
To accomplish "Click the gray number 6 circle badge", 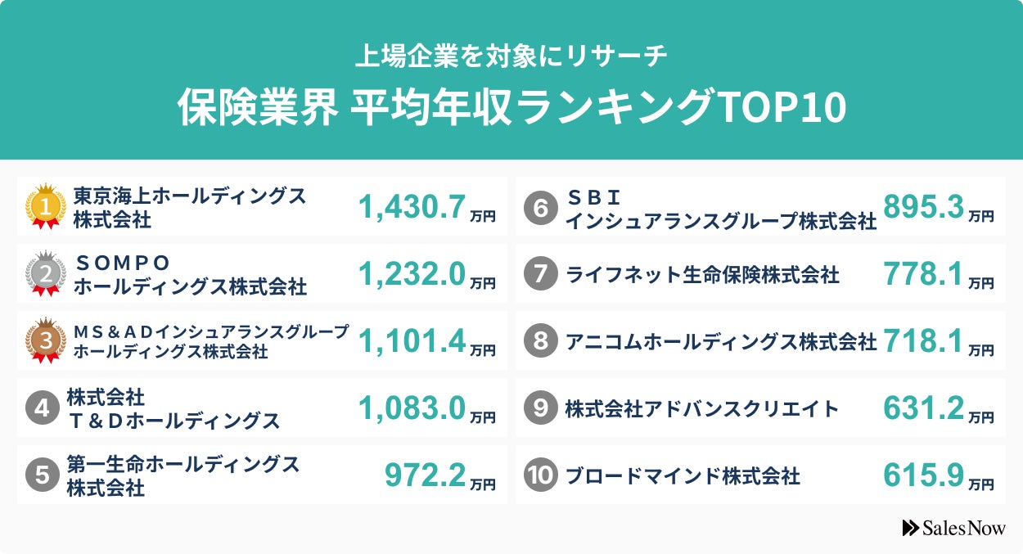I will point(540,207).
